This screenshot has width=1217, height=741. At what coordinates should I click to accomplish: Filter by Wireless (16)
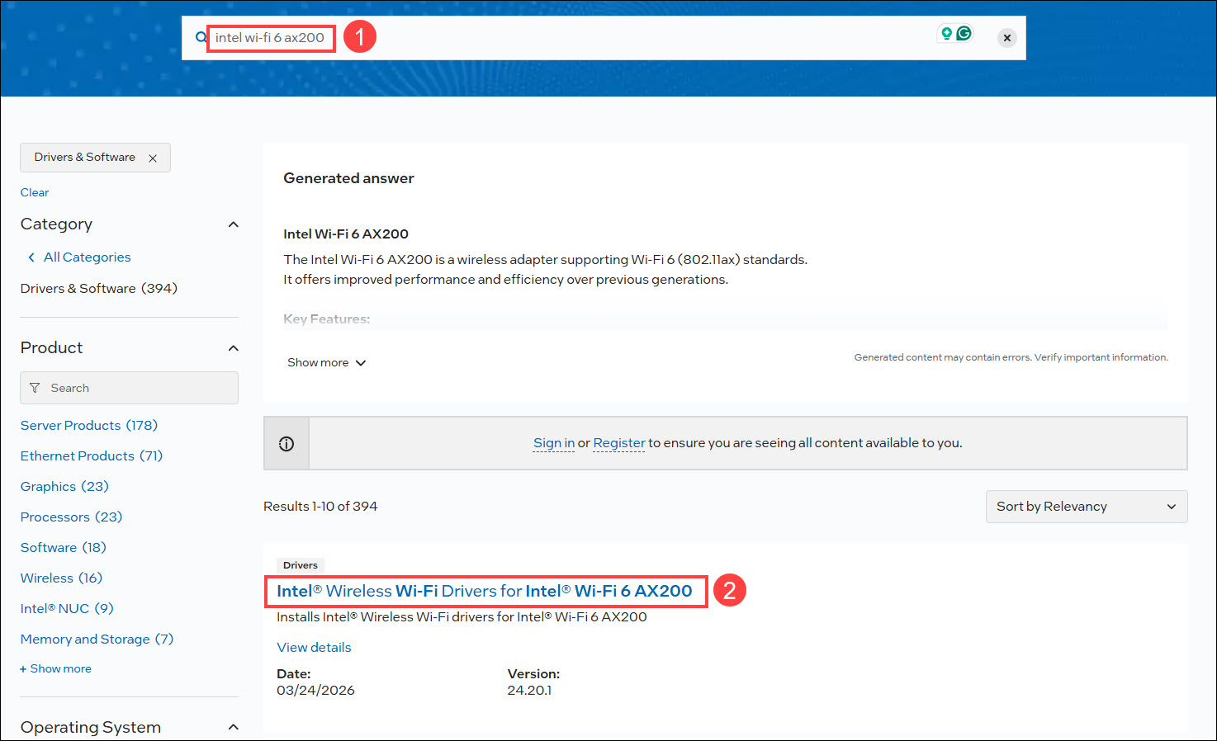coord(61,578)
